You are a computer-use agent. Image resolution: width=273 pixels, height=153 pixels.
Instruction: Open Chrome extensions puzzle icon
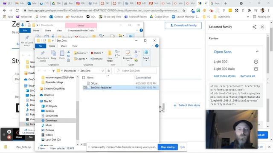pos(249,10)
